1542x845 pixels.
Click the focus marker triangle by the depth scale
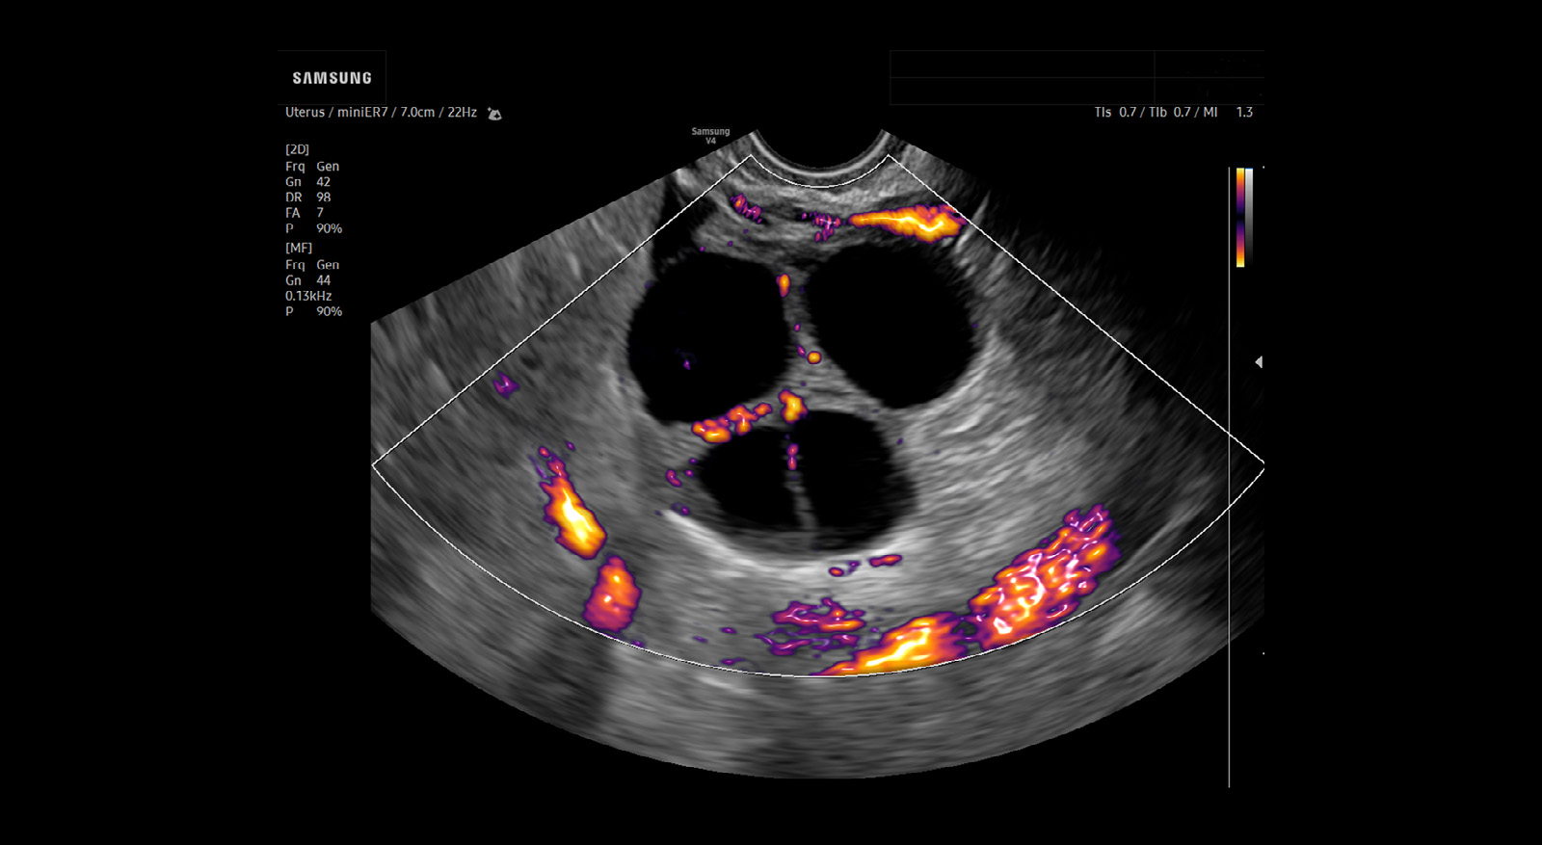click(x=1259, y=362)
